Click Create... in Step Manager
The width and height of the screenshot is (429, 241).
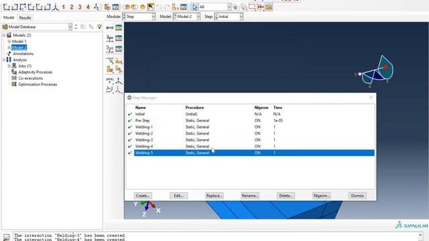click(x=143, y=195)
